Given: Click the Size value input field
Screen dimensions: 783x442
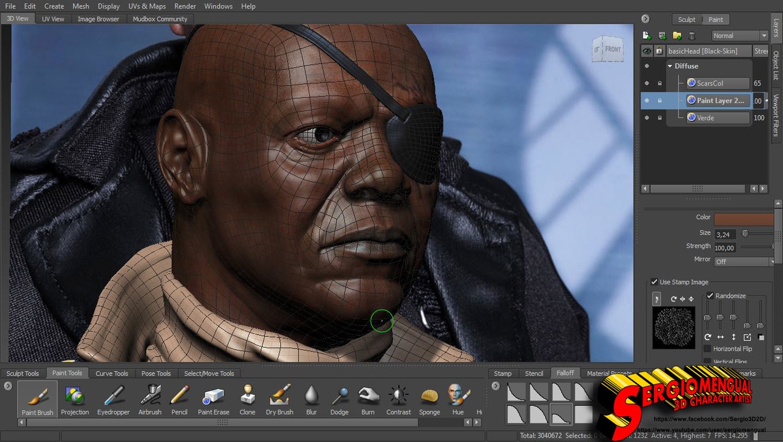Looking at the screenshot, I should (725, 234).
